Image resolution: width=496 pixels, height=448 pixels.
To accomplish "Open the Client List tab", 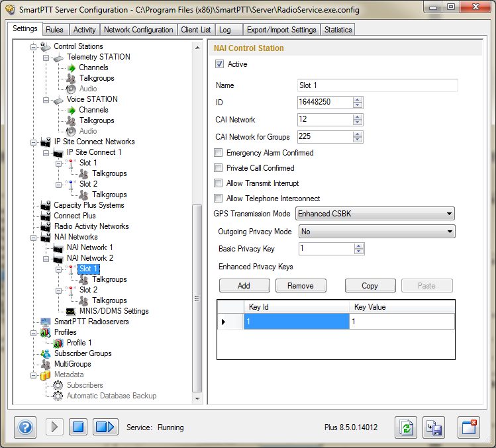I will [x=196, y=30].
